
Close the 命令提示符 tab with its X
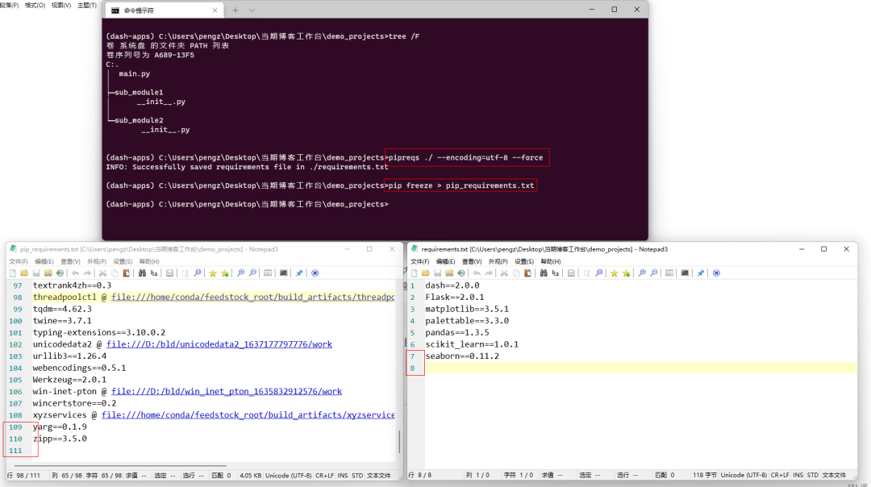(x=215, y=10)
